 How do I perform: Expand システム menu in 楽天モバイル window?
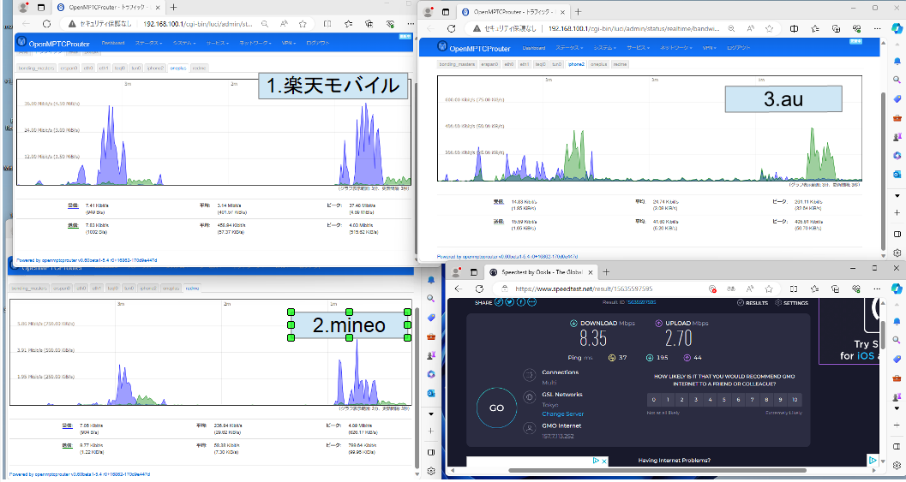point(183,43)
